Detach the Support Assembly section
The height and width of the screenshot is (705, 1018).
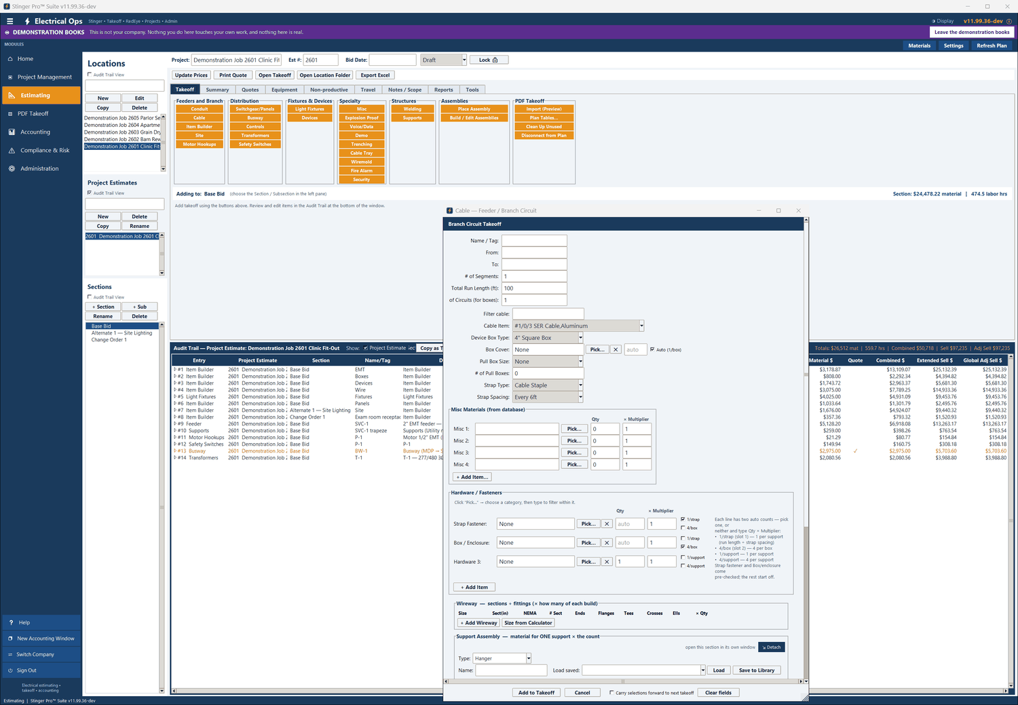771,647
